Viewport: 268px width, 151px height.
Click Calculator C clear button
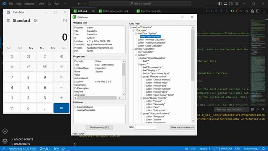(45, 56)
